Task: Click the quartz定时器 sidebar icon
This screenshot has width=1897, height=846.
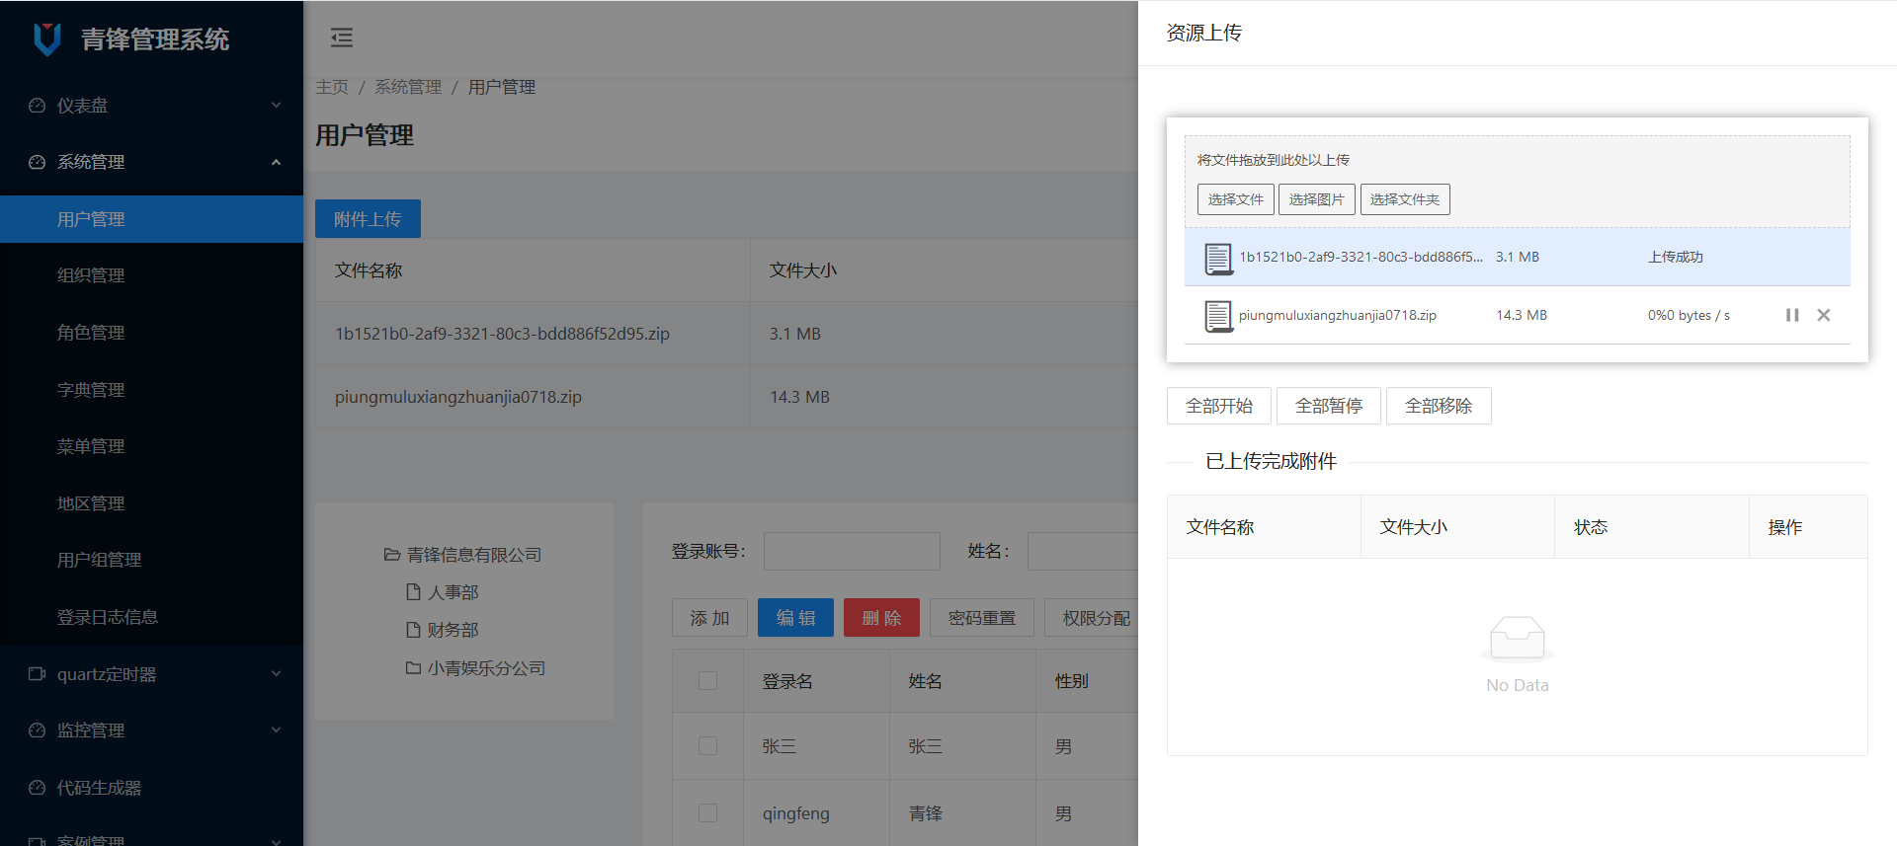Action: [38, 674]
